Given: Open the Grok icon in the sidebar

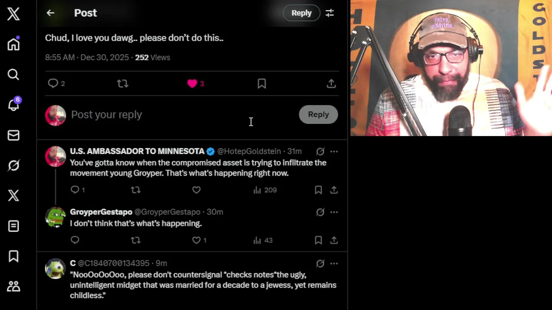Looking at the screenshot, I should (13, 165).
